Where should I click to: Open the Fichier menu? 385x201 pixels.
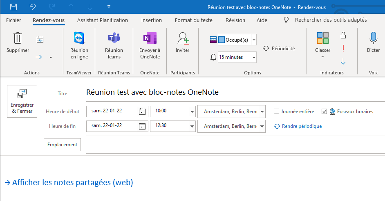(14, 20)
